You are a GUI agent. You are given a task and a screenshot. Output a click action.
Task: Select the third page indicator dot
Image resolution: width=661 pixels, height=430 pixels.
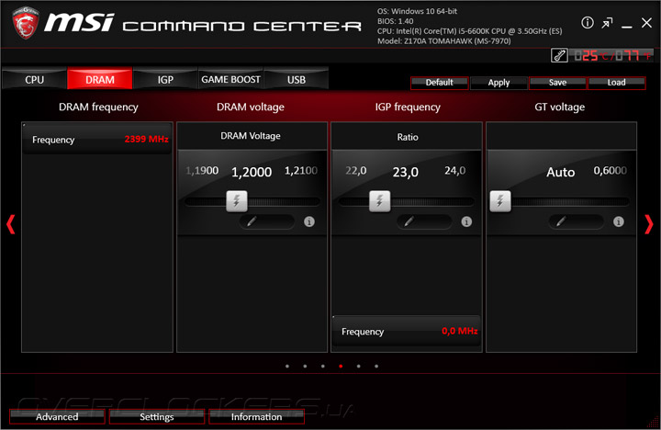[322, 367]
